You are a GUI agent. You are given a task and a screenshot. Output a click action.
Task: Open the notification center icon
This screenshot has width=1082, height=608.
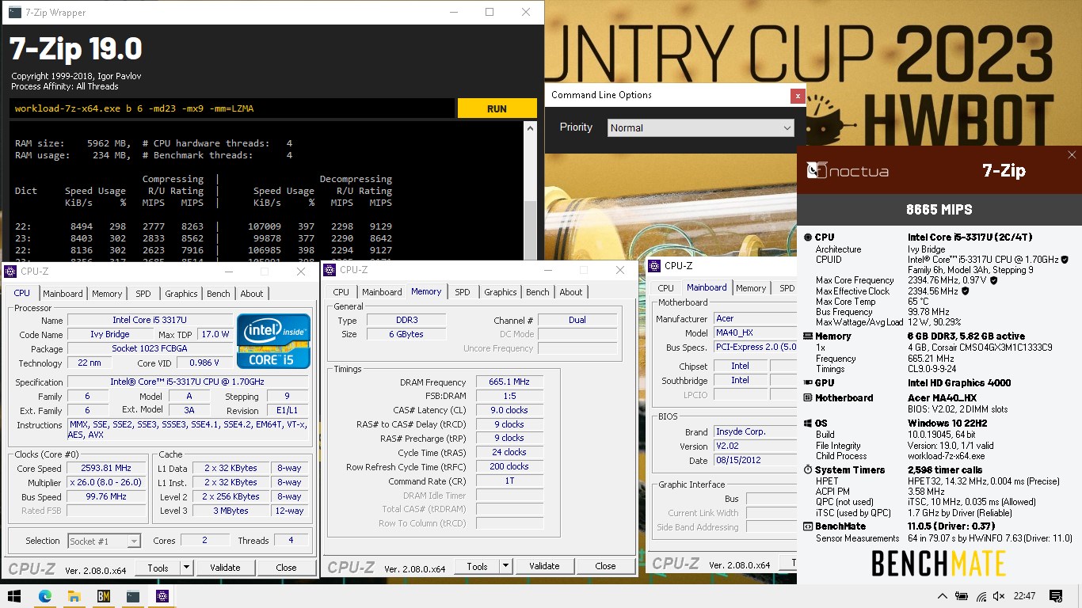(1055, 596)
